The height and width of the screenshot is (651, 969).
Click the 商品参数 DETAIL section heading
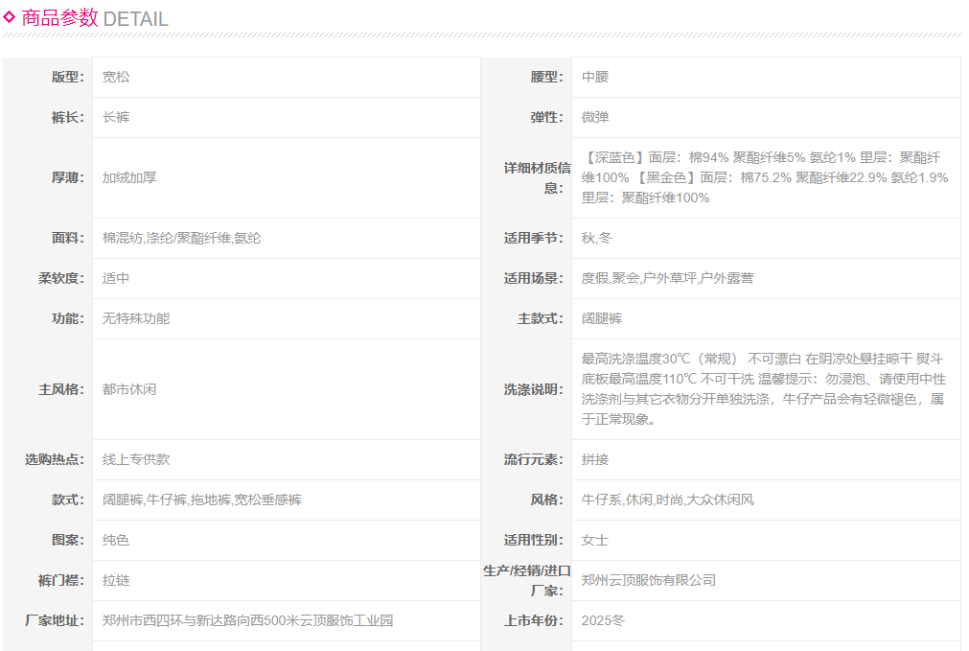point(94,18)
